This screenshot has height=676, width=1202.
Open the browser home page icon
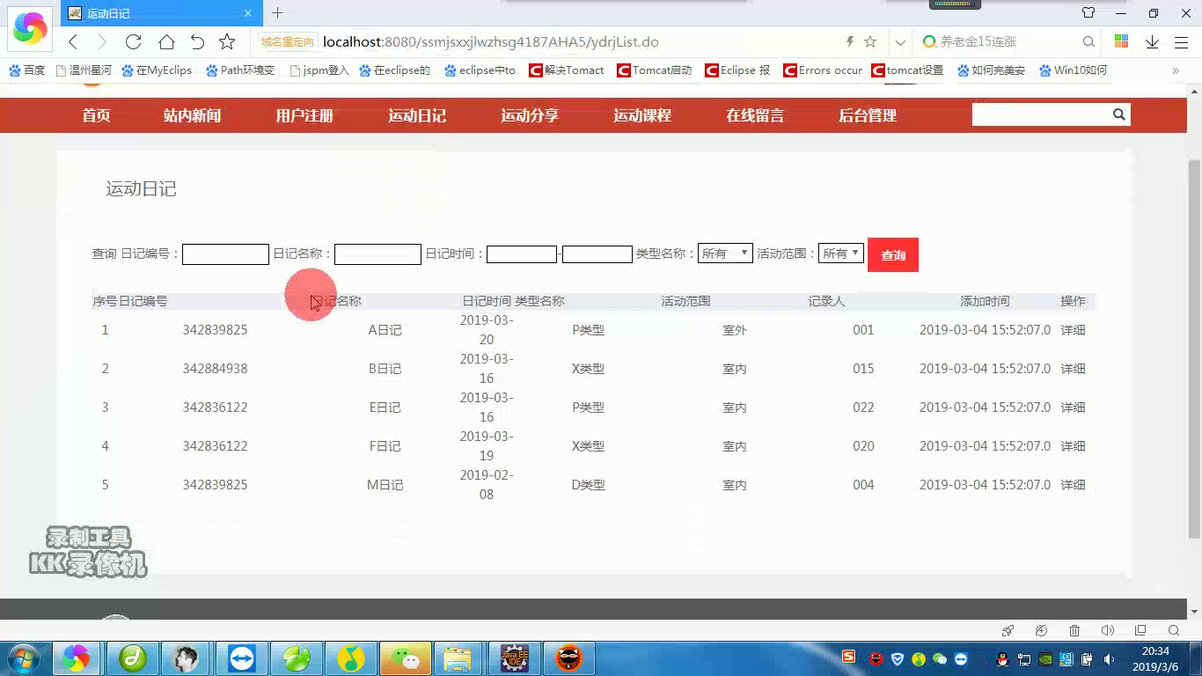[x=166, y=42]
